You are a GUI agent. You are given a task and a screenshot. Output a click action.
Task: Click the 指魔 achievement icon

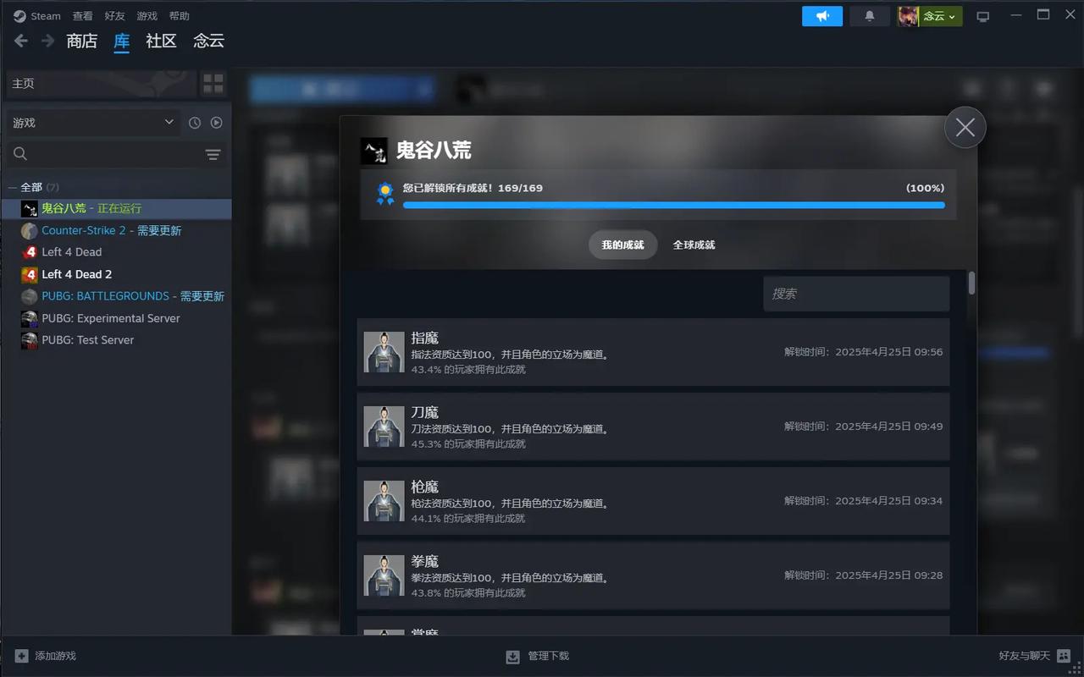(x=384, y=352)
